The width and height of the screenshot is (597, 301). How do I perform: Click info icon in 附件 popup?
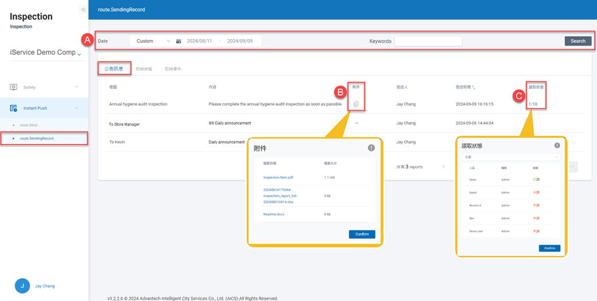pos(371,148)
